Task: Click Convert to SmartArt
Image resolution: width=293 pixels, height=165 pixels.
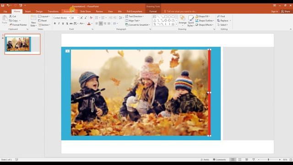Action: (137, 25)
